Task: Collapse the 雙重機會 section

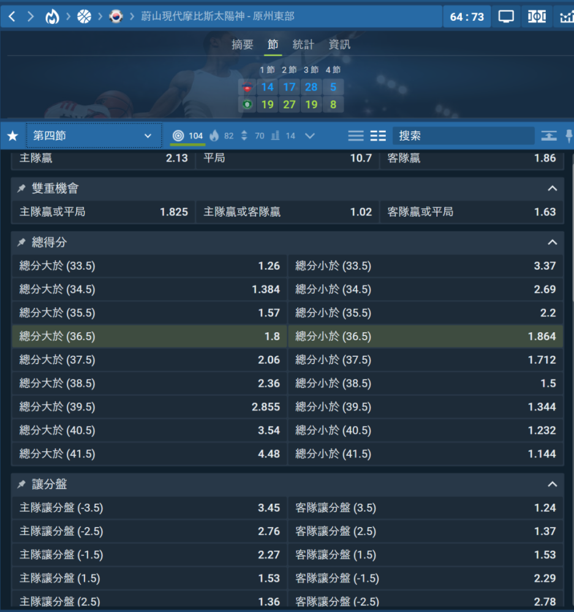Action: pos(552,188)
